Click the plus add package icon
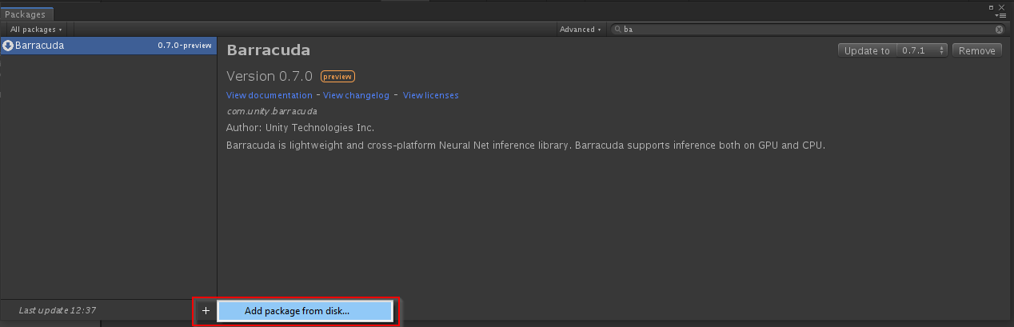Screen dimensions: 1014x327 tap(206, 311)
